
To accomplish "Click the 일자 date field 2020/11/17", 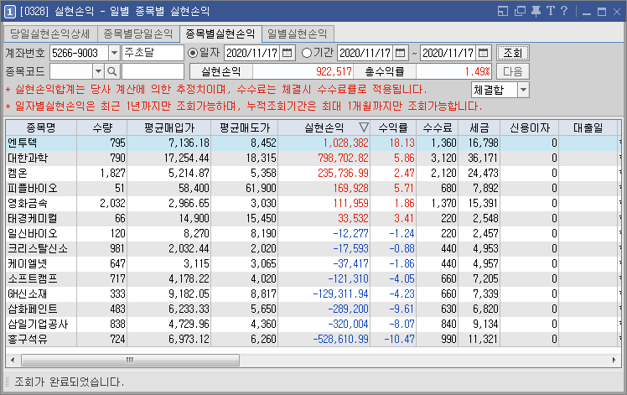I will [252, 53].
